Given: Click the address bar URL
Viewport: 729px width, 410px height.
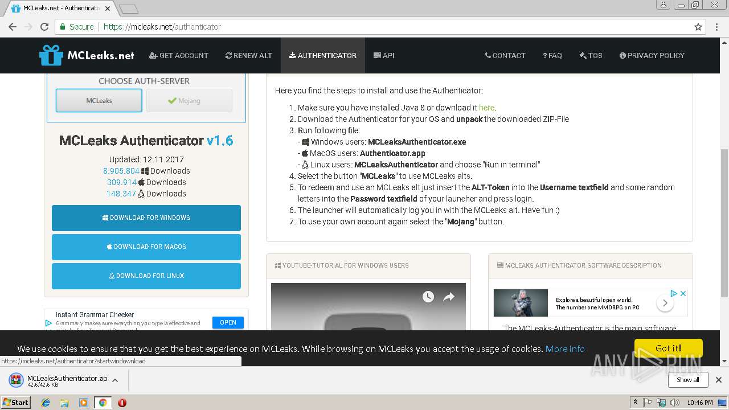Looking at the screenshot, I should click(x=162, y=27).
